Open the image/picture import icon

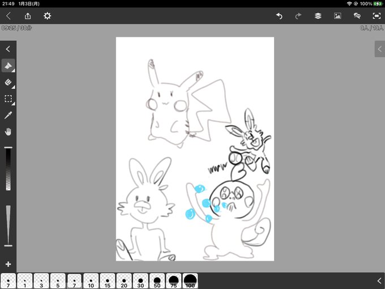point(337,16)
